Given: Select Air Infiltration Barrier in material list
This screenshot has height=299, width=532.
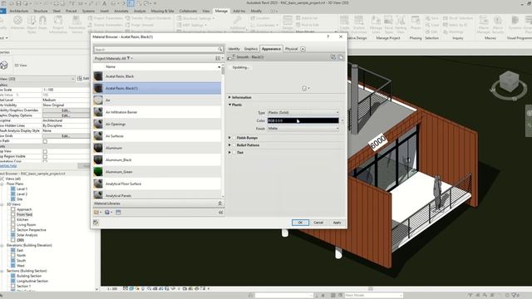Looking at the screenshot, I should coord(157,112).
